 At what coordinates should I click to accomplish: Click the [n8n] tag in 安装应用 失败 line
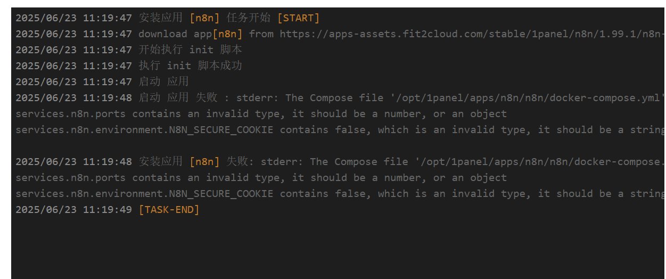click(204, 162)
